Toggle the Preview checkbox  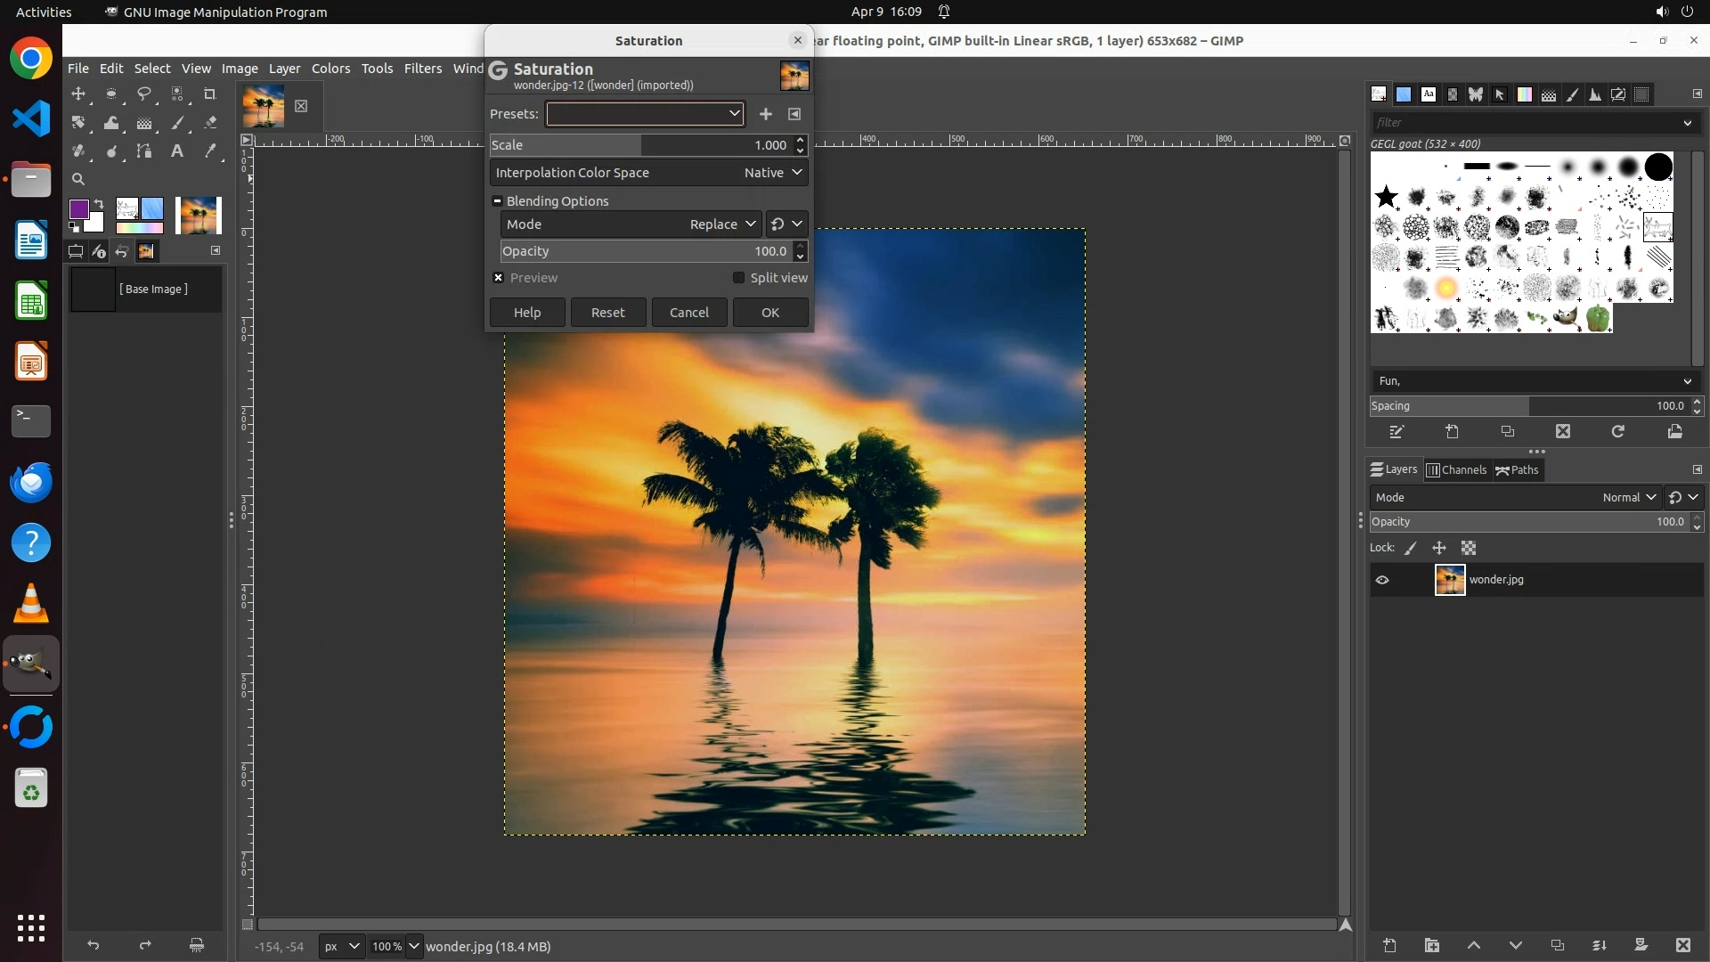click(x=499, y=278)
